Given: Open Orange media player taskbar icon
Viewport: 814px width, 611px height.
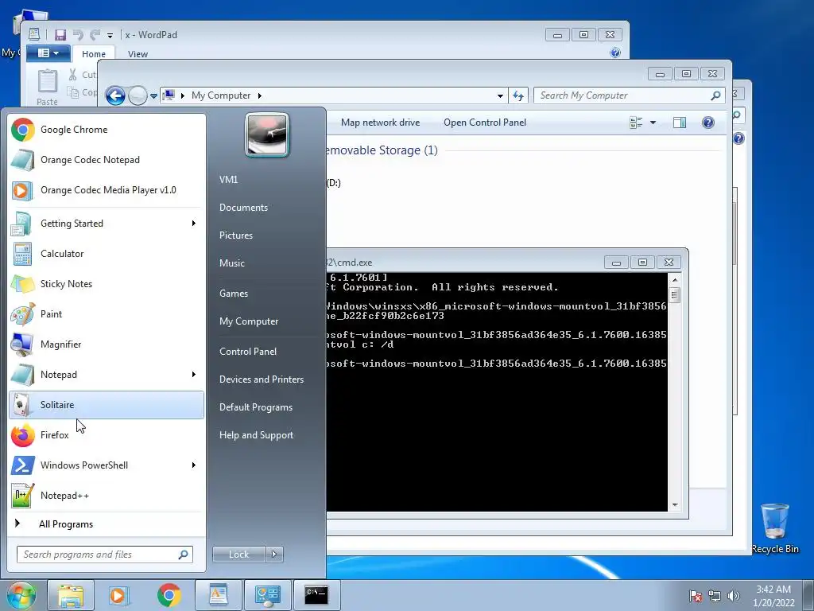Looking at the screenshot, I should coord(118,595).
